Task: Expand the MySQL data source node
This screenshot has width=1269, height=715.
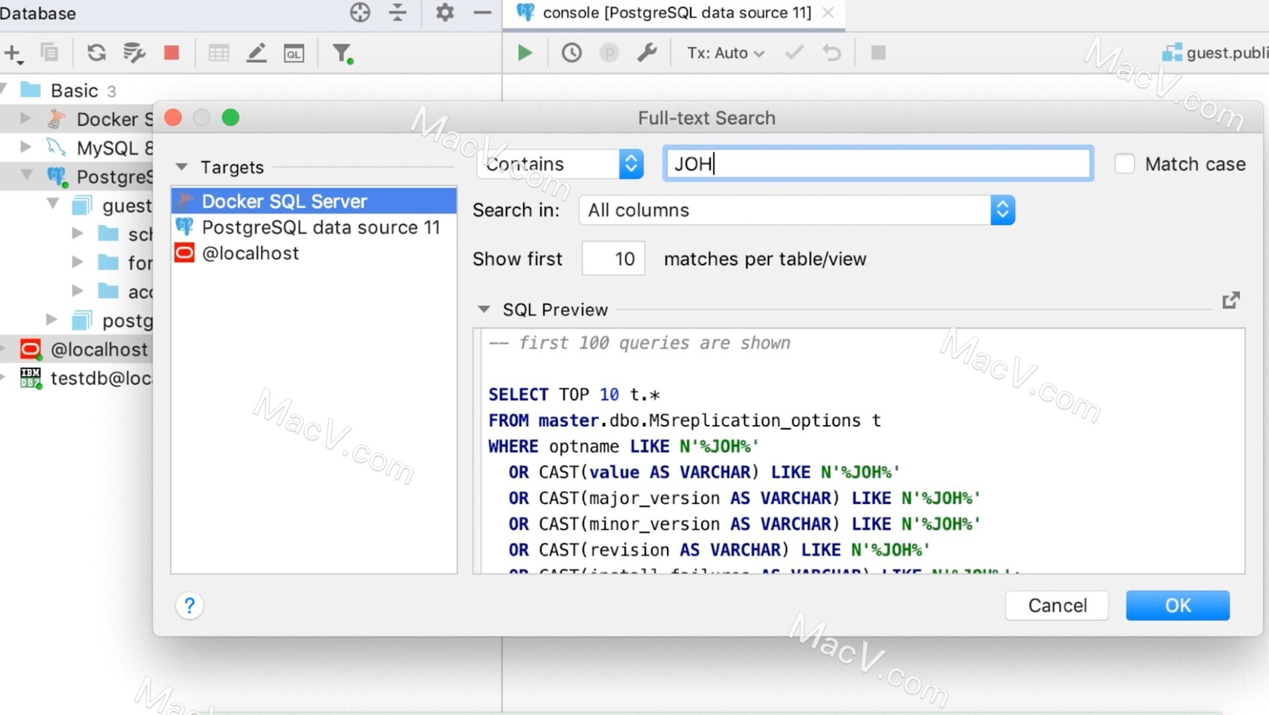Action: [x=26, y=147]
